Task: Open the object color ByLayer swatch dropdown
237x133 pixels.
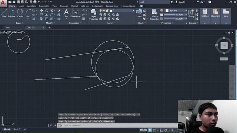Action: 176,11
